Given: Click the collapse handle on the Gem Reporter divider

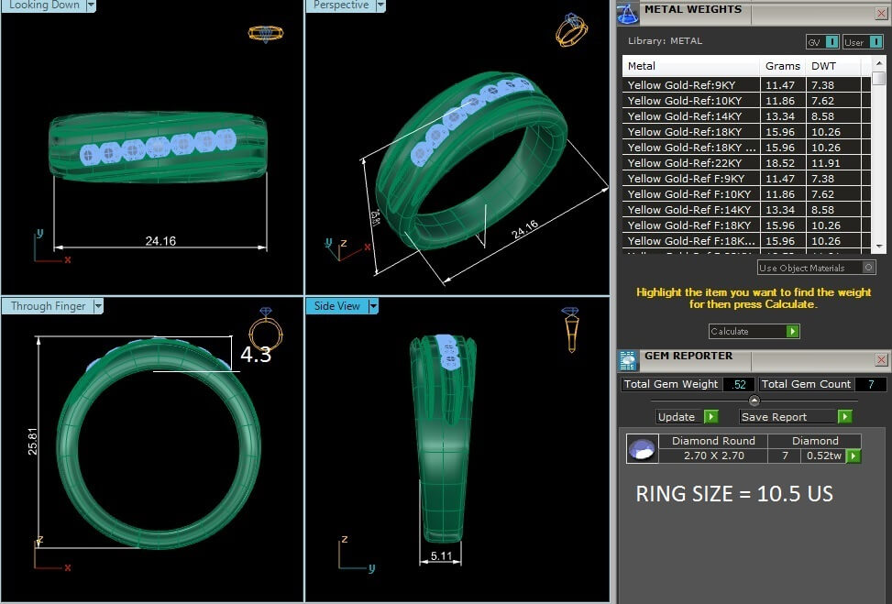Looking at the screenshot, I should [x=754, y=401].
